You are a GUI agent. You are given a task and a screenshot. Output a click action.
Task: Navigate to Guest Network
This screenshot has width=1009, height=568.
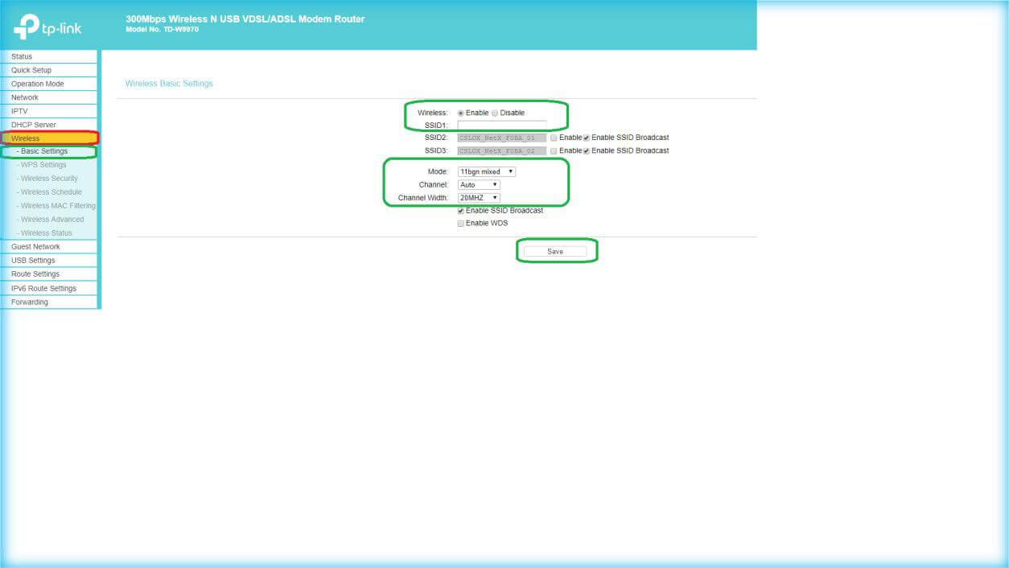click(x=35, y=247)
